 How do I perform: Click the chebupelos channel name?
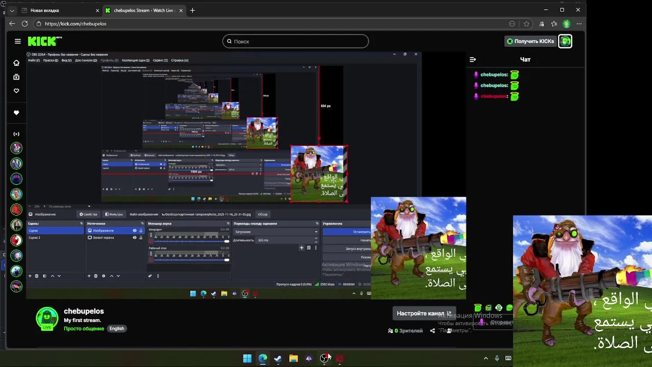(x=84, y=311)
